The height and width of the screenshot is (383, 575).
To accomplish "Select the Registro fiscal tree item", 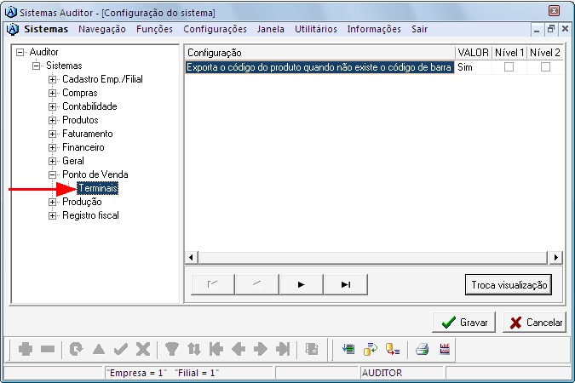I will click(x=90, y=215).
